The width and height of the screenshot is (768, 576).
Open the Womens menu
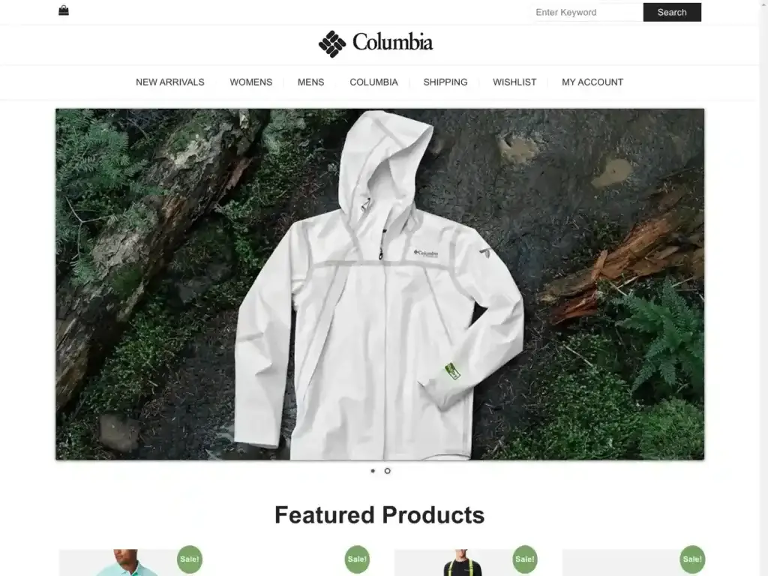[250, 82]
